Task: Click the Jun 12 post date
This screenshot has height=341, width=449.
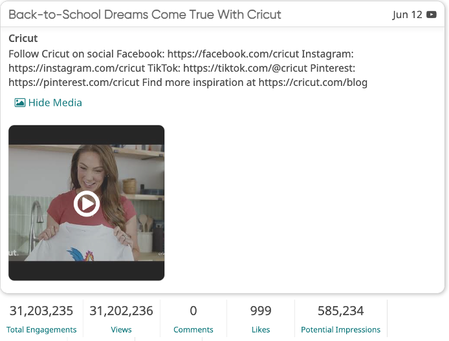Action: pyautogui.click(x=407, y=15)
